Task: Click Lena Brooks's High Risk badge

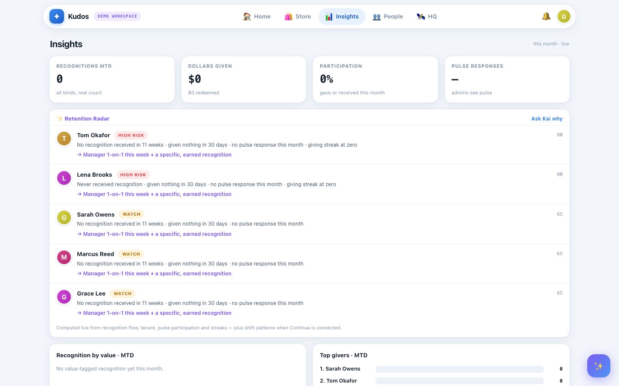Action: pyautogui.click(x=133, y=175)
